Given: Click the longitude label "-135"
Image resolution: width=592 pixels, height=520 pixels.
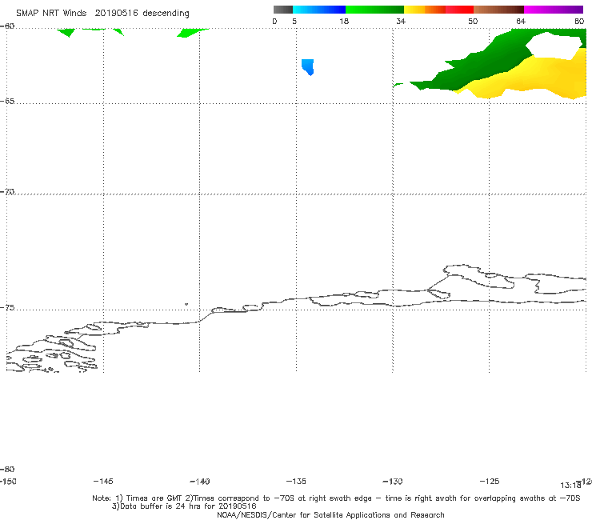Looking at the screenshot, I should [x=296, y=482].
